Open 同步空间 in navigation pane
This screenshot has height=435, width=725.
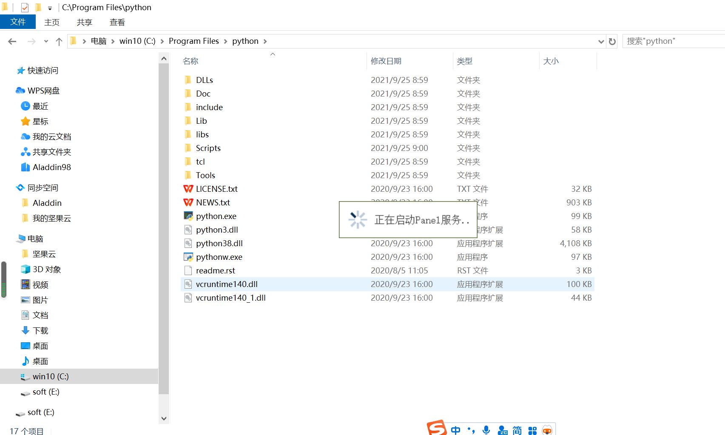pos(43,188)
